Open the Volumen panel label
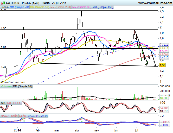The height and width of the screenshot is (133, 173). coord(6,87)
